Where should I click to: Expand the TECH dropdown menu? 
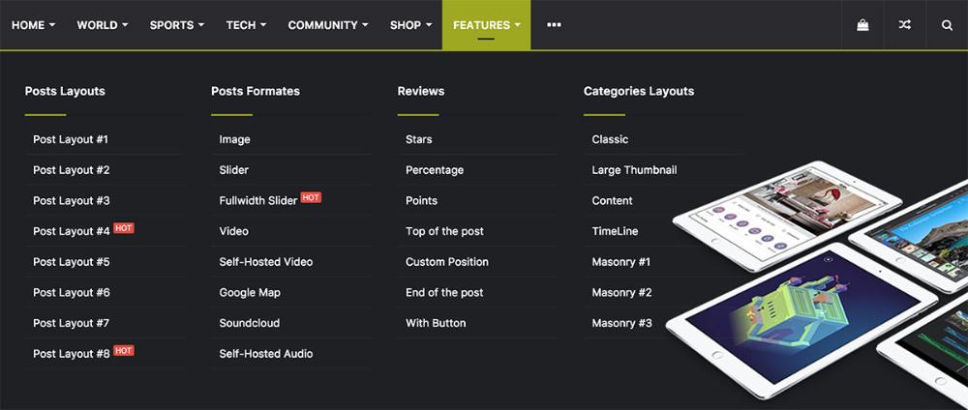point(246,25)
